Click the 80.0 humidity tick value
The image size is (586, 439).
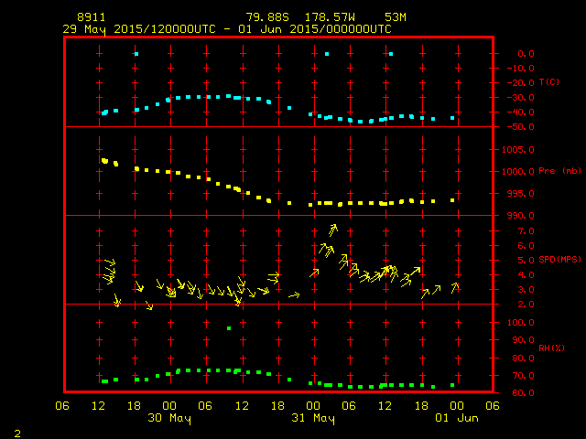[x=523, y=359]
